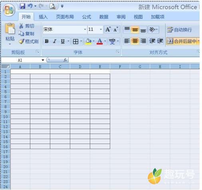This screenshot has width=202, height=190.
Task: Open the 页面布局 tab
Action: click(x=65, y=17)
